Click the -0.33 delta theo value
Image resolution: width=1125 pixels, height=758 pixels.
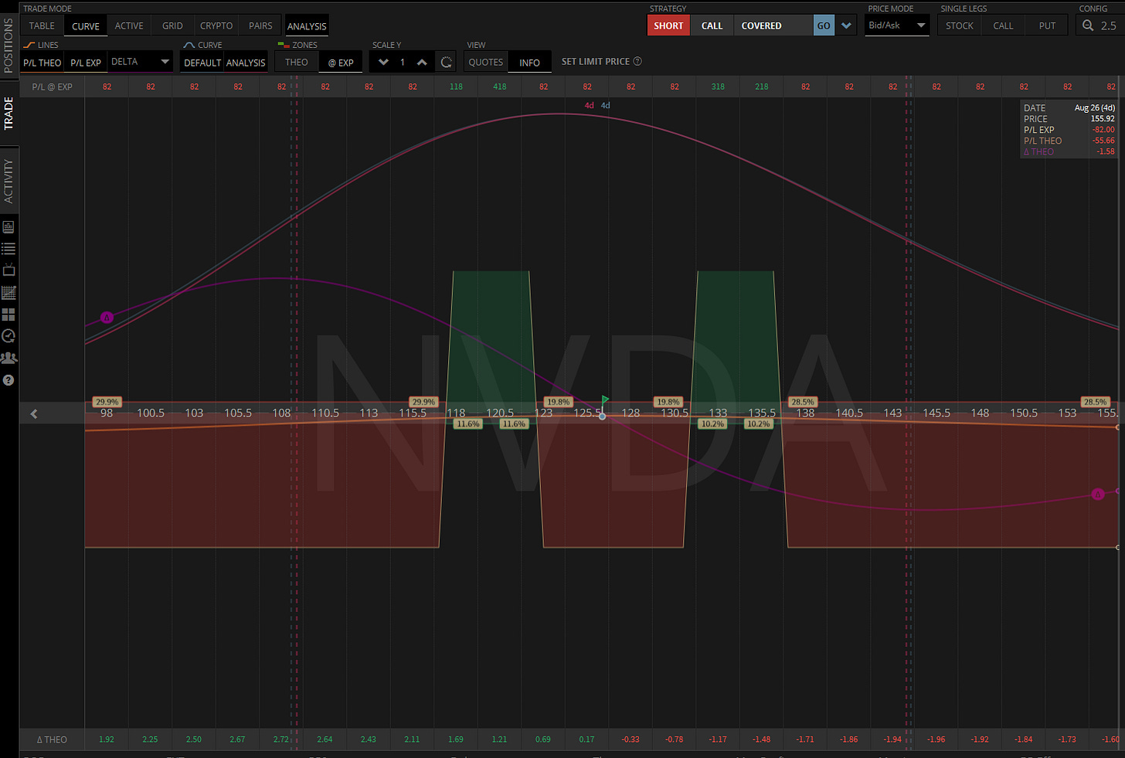pos(630,739)
